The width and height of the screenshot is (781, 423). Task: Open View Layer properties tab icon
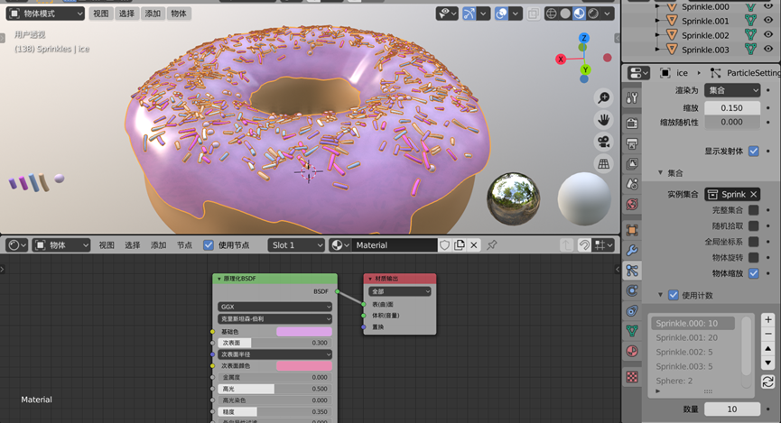pos(632,164)
